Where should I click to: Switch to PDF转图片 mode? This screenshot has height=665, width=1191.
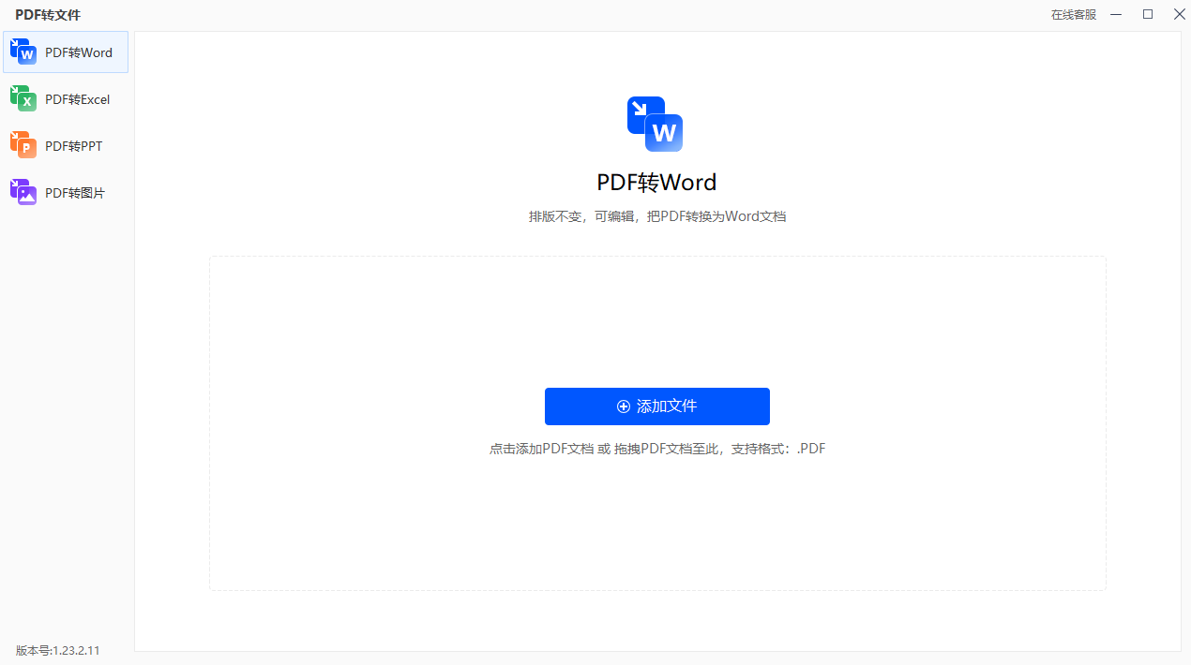click(66, 193)
